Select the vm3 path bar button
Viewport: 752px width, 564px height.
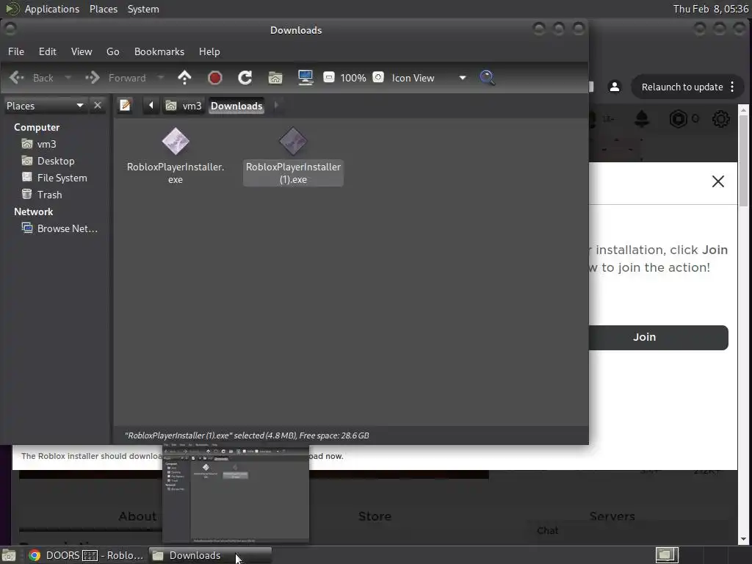pyautogui.click(x=184, y=106)
